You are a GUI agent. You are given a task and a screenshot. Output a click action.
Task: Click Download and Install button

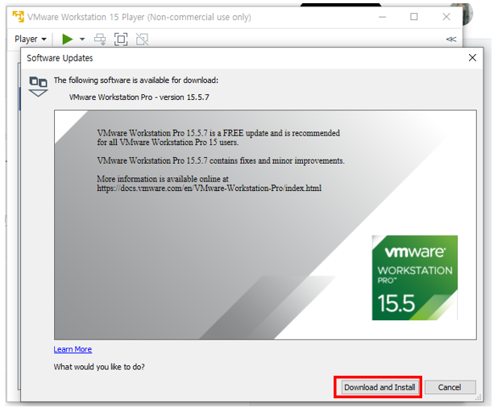pyautogui.click(x=380, y=387)
